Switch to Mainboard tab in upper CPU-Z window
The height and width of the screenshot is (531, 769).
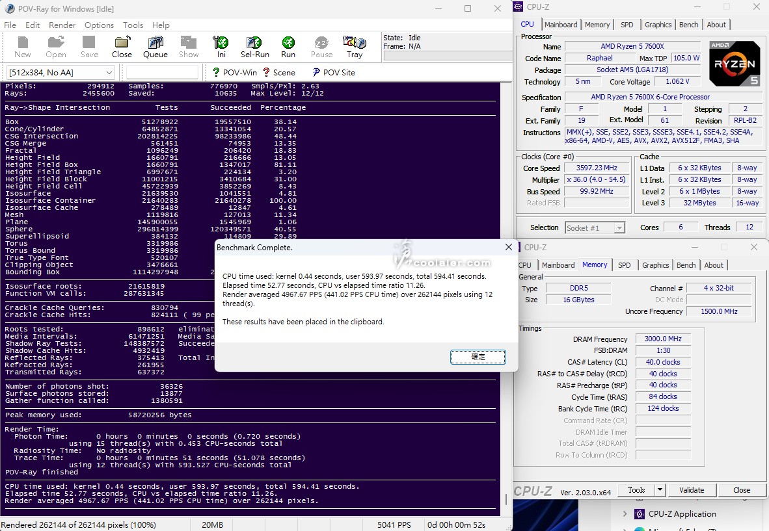pos(561,25)
